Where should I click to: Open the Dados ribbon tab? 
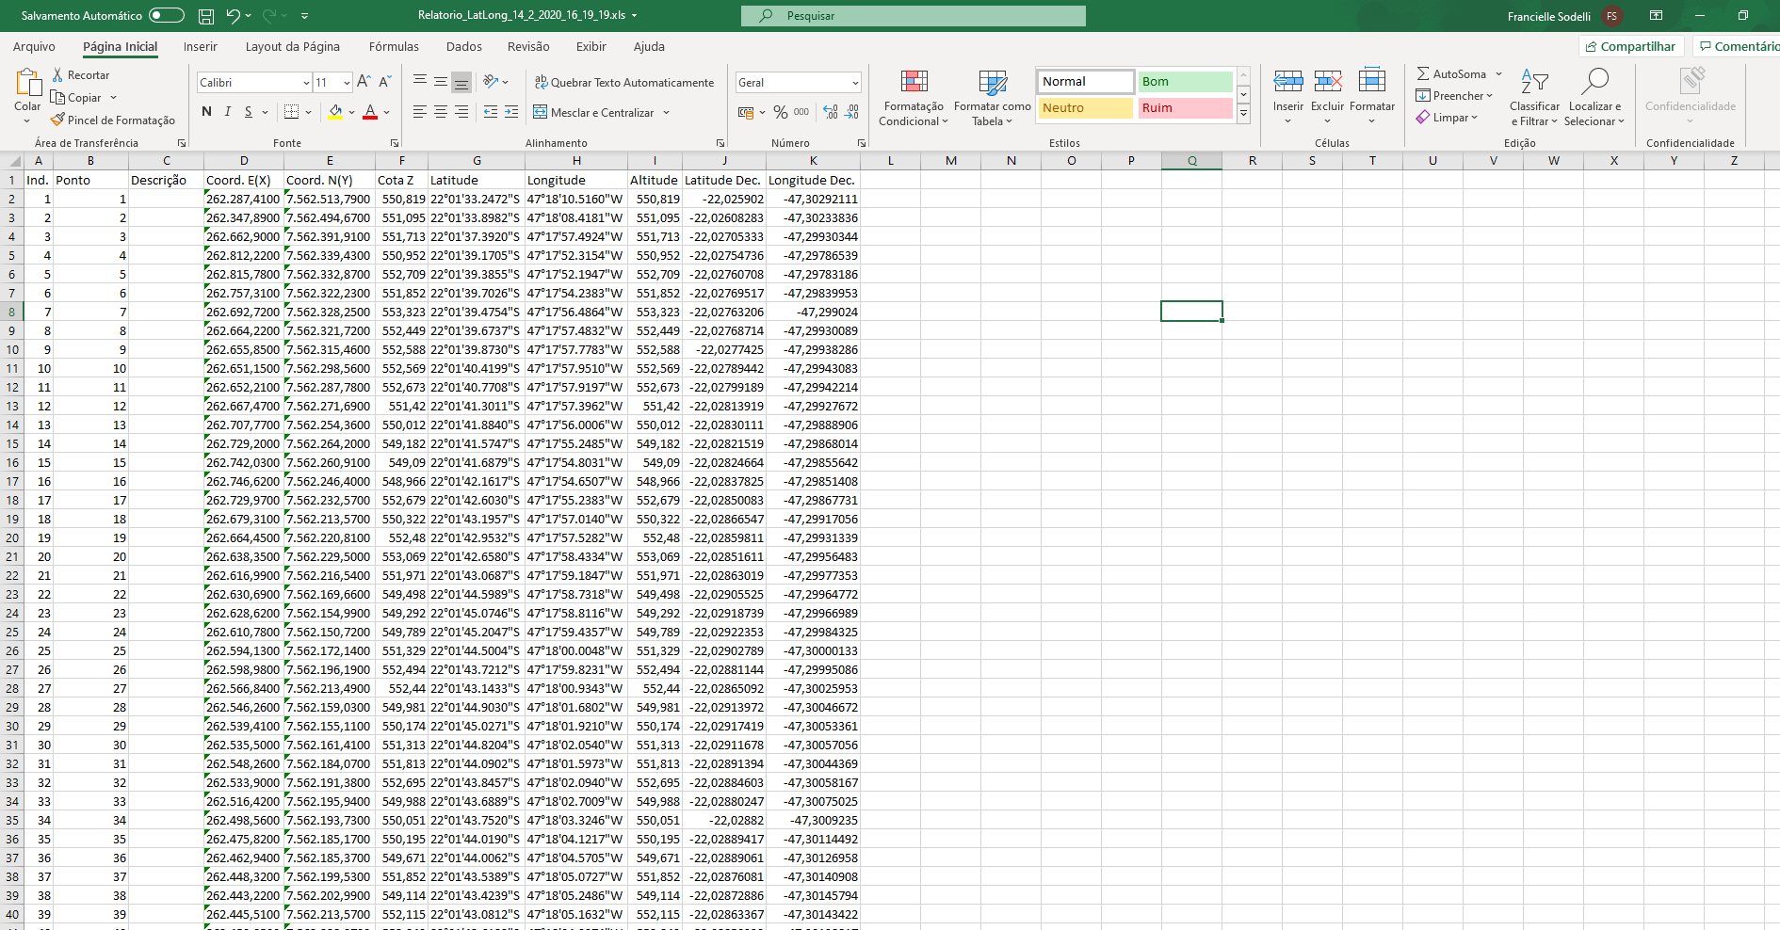[x=463, y=46]
